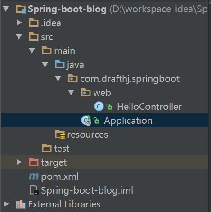Collapse the web package arrow
Screen dimensions: 211x212
click(x=71, y=93)
